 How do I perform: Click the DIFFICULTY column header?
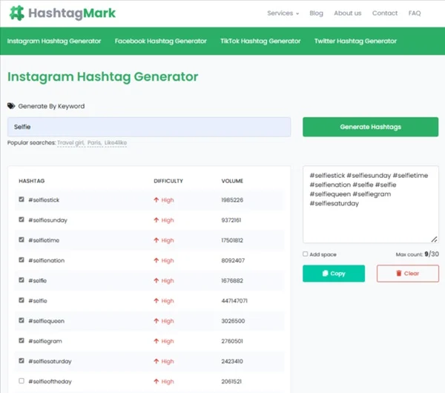point(168,181)
